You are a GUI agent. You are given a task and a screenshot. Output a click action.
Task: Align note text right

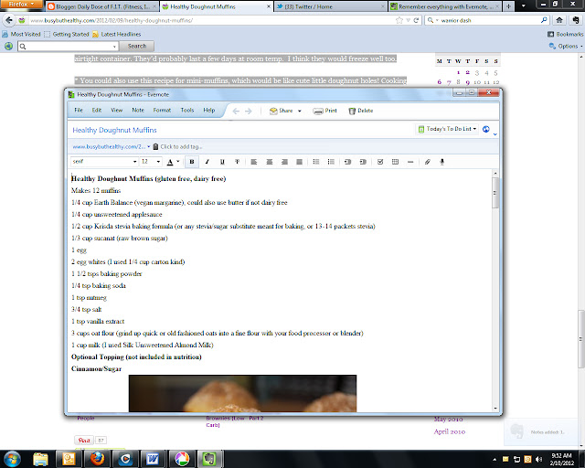coord(284,162)
